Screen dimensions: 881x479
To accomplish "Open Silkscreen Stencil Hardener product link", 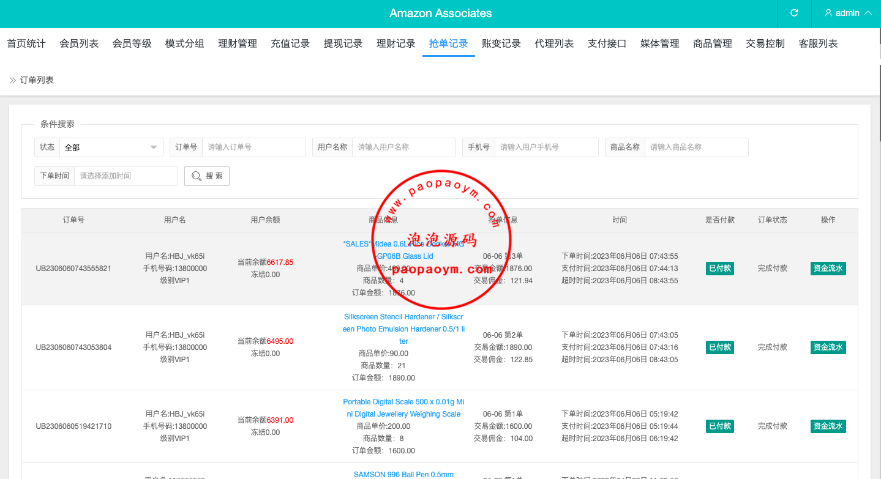I will [403, 329].
